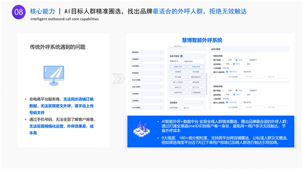
Task: Select 不限 for 会员类型 in 微盟会员通 section
Action: (226, 64)
